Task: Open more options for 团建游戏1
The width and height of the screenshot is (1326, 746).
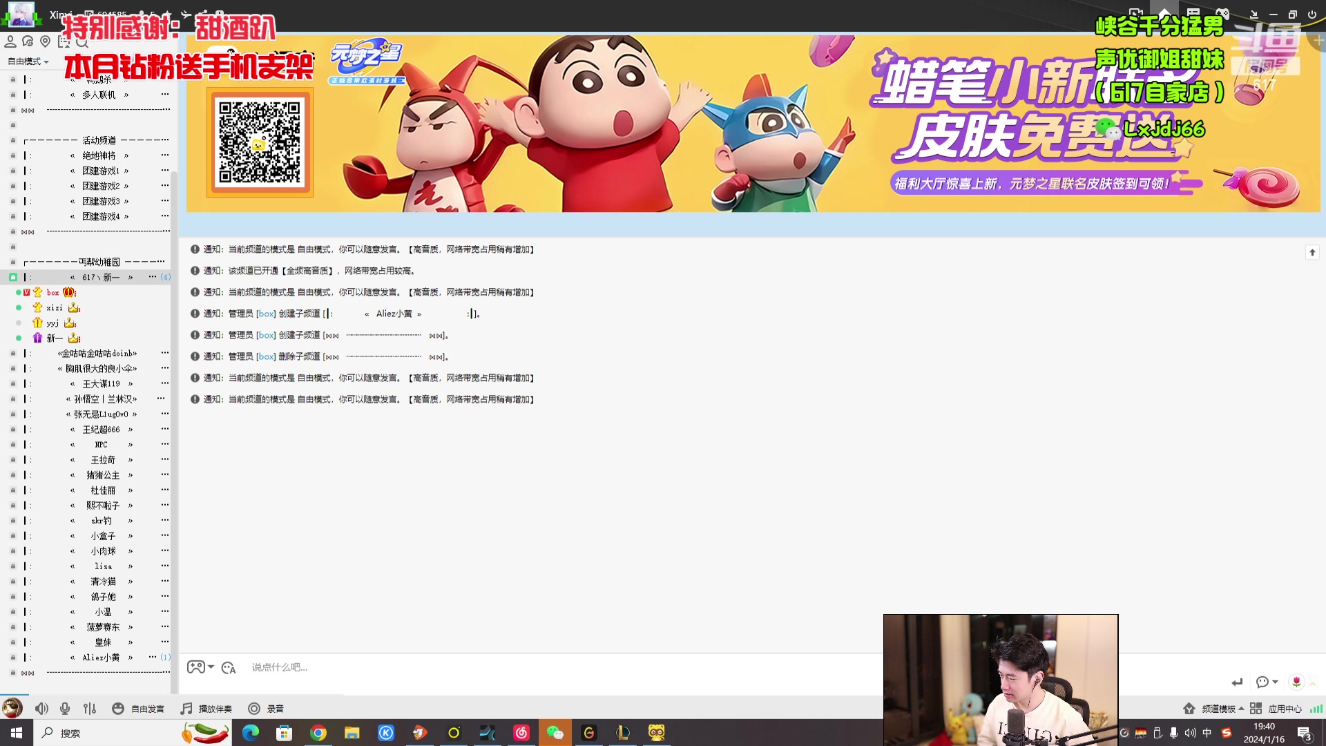Action: [x=164, y=170]
